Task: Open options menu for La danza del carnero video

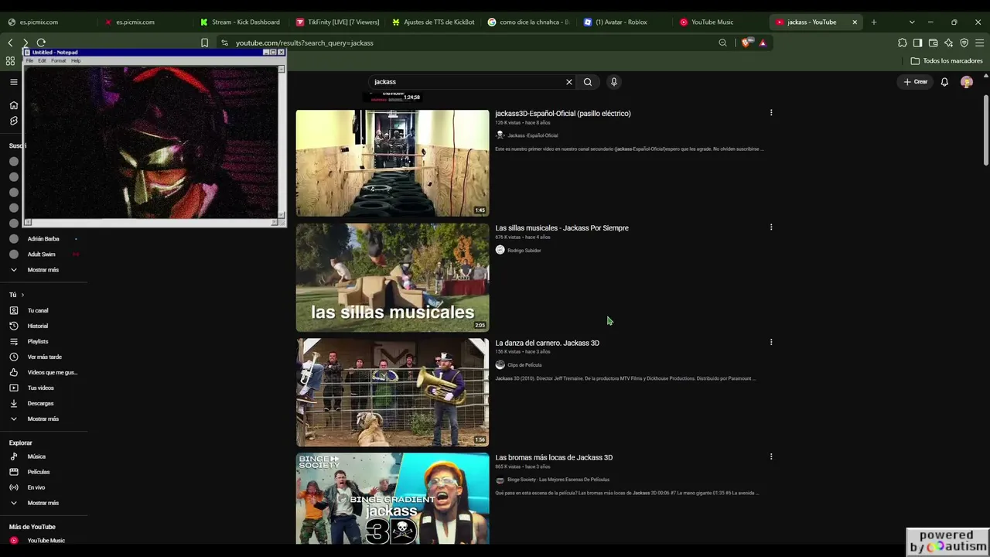Action: (x=771, y=342)
